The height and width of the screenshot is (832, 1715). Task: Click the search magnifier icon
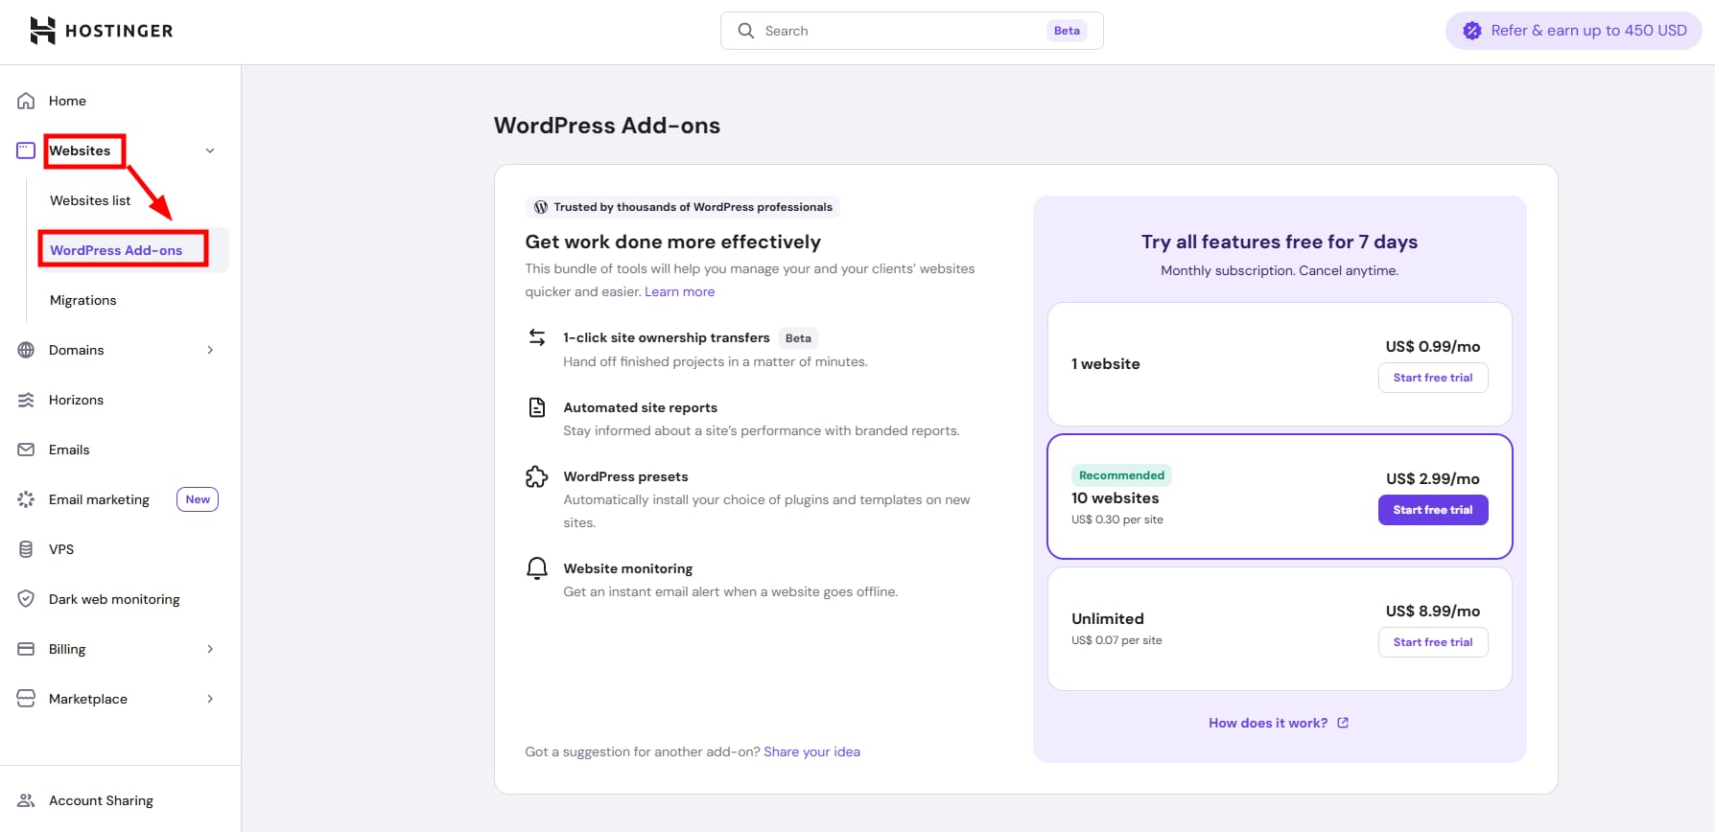746,31
